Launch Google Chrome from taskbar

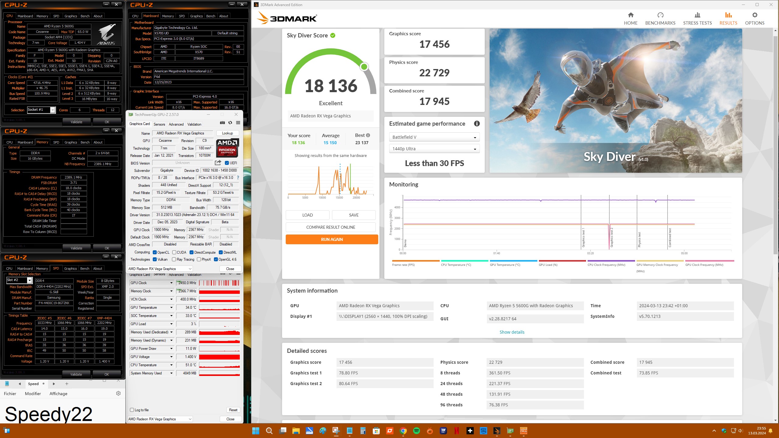pos(403,431)
